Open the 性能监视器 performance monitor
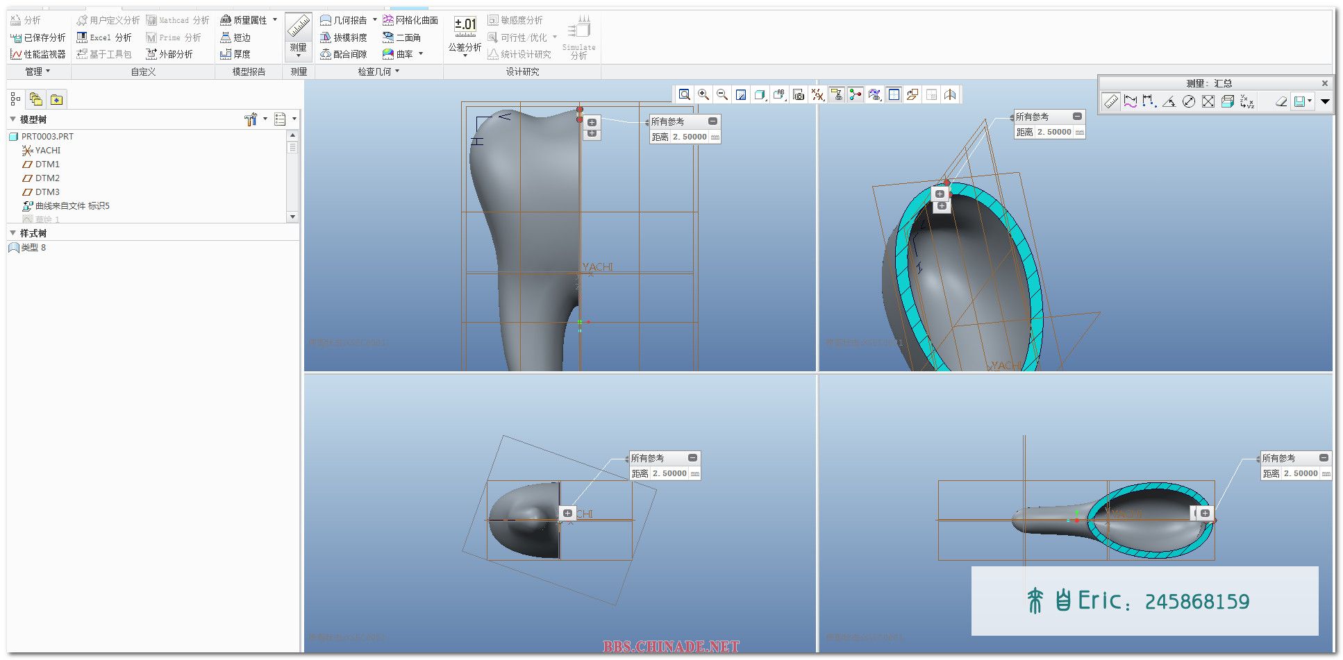The image size is (1343, 660). (38, 54)
